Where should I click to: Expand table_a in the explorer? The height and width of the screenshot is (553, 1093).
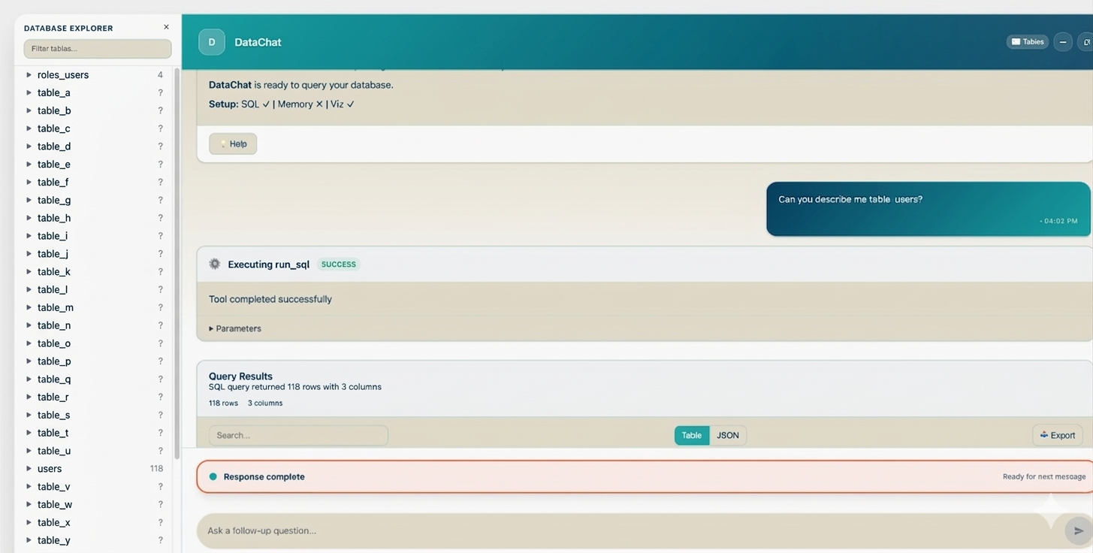[29, 92]
